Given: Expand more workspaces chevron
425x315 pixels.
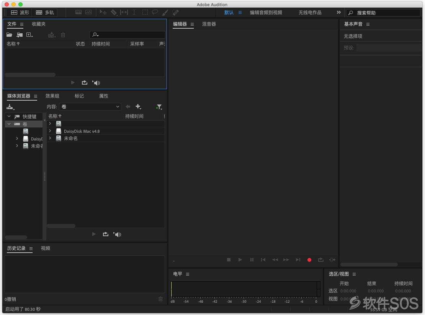Looking at the screenshot, I should coord(338,13).
